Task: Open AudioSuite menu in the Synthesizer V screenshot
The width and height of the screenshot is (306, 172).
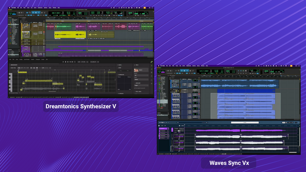Action: (40, 7)
